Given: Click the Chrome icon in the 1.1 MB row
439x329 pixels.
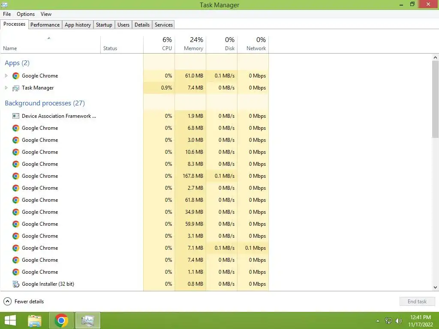Looking at the screenshot, I should pos(16,272).
